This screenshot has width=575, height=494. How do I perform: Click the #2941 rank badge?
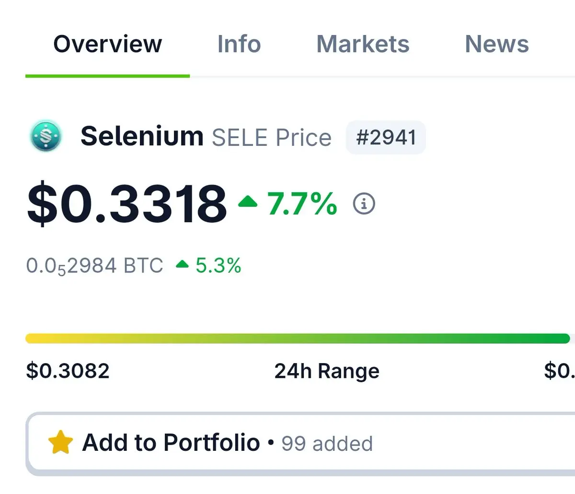pyautogui.click(x=386, y=138)
